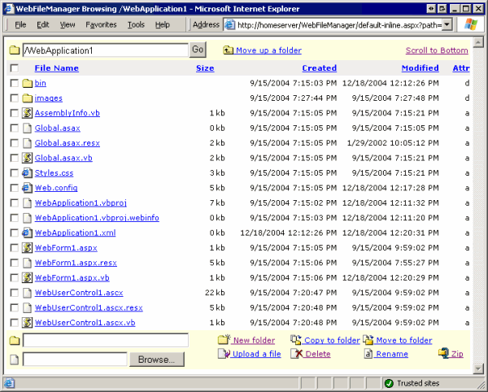Open the WebUserControl1.ascx file link

pyautogui.click(x=79, y=293)
